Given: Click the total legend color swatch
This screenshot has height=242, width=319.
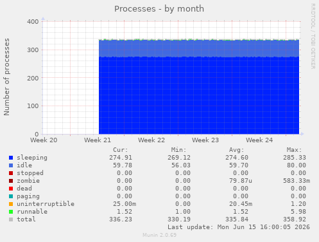Looking at the screenshot, I should coord(11,219).
